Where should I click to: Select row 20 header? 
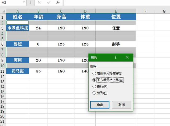(2, 116)
